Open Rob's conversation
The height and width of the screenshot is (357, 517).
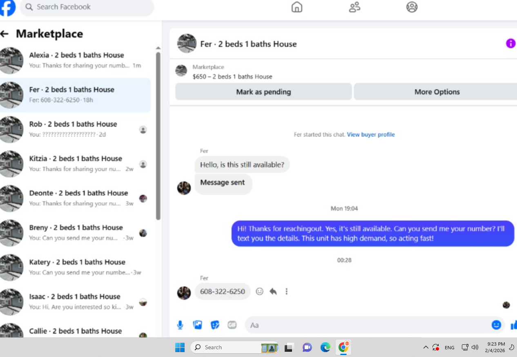pyautogui.click(x=76, y=129)
